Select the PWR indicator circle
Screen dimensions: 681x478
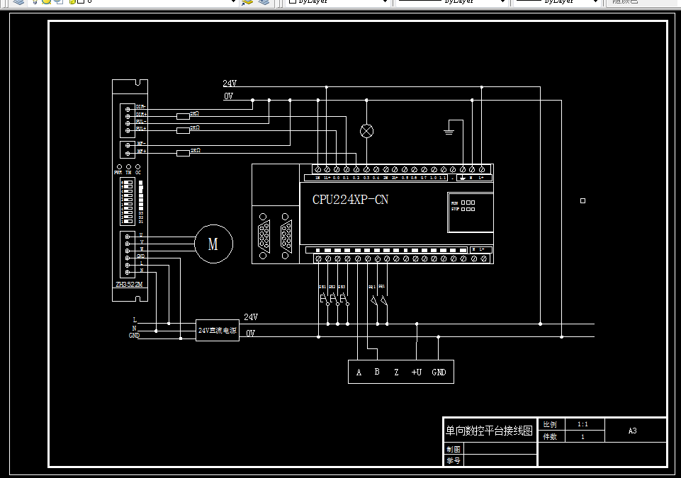coord(120,166)
